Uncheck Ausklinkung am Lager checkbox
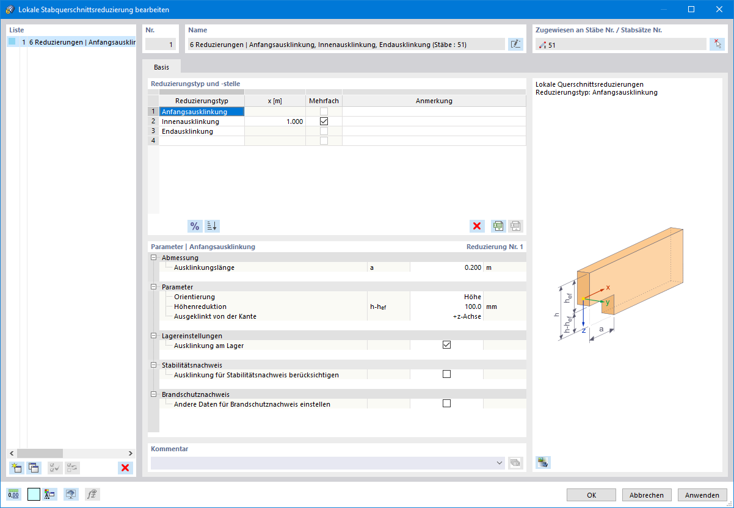 point(446,345)
